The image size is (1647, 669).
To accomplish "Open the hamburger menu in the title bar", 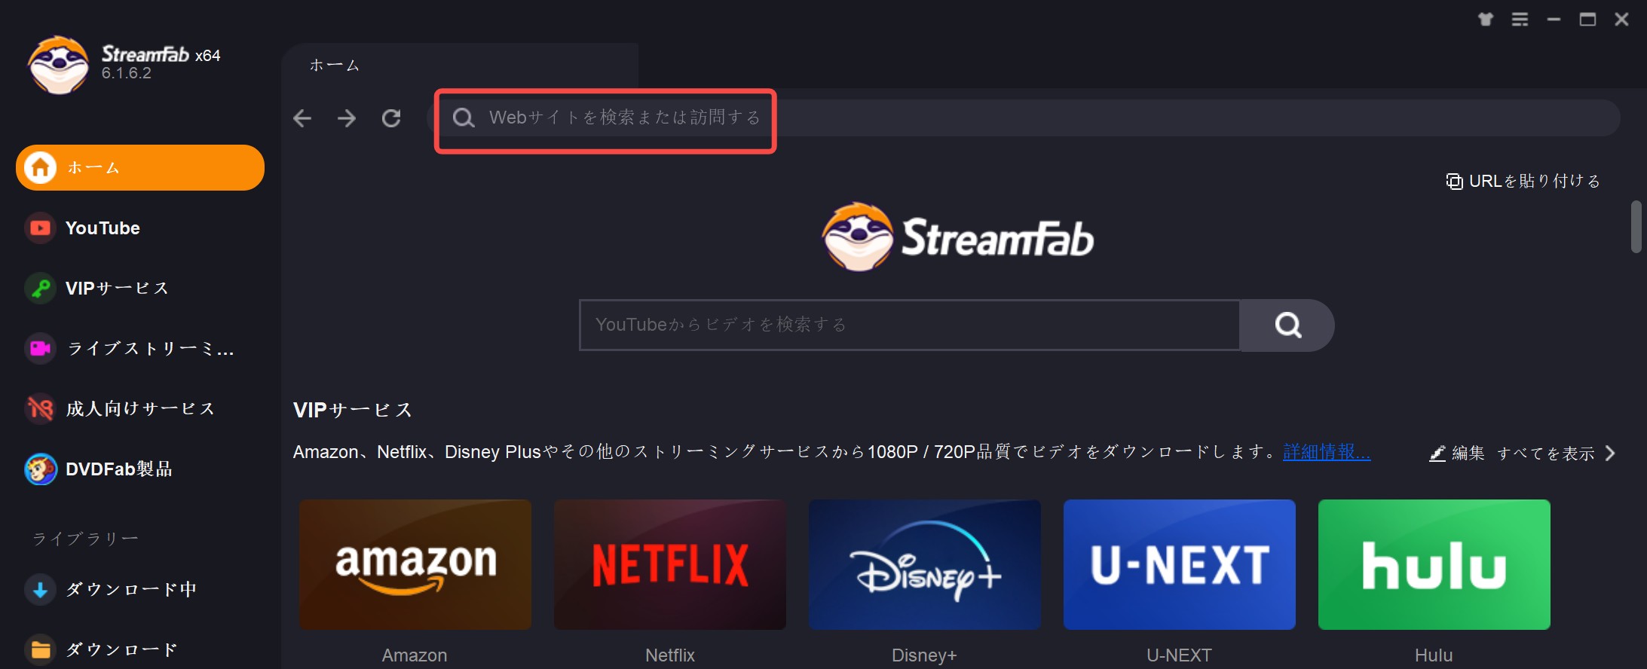I will coord(1520,20).
